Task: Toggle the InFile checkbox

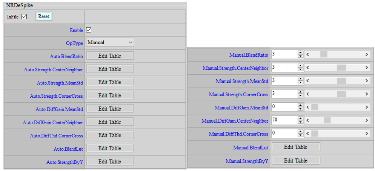Action: point(25,17)
